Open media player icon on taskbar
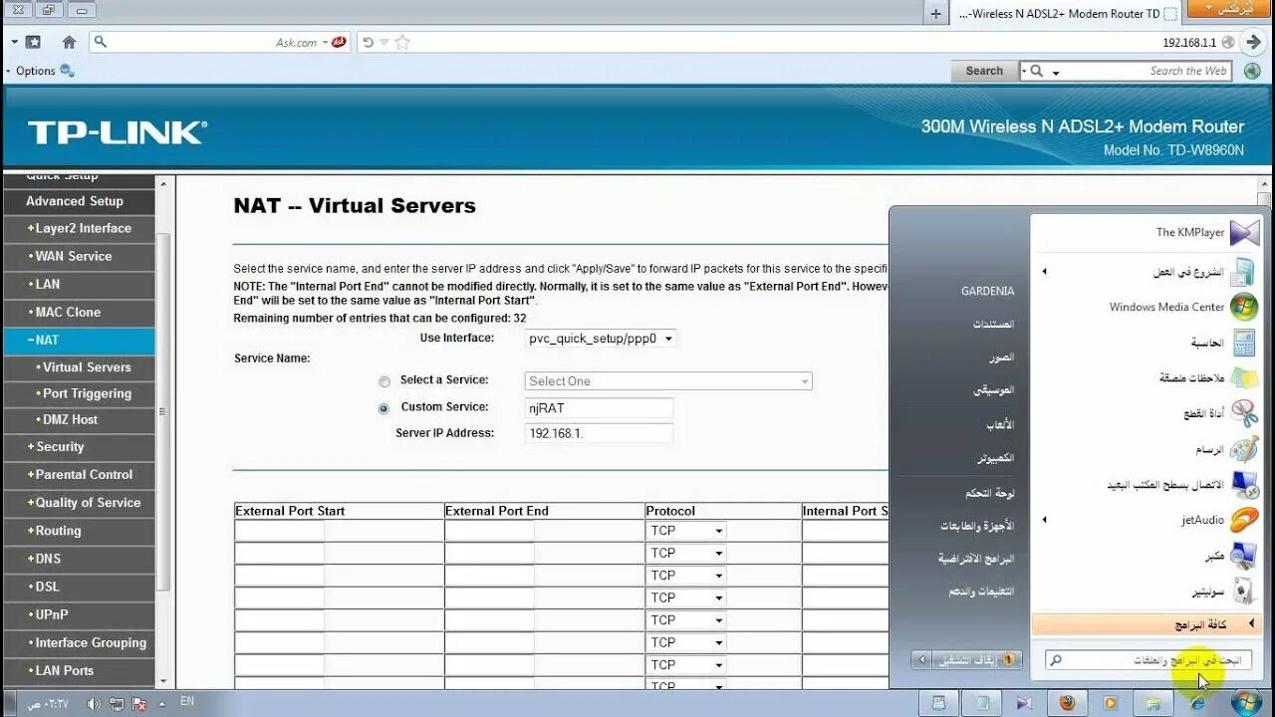The height and width of the screenshot is (717, 1275). click(1111, 702)
